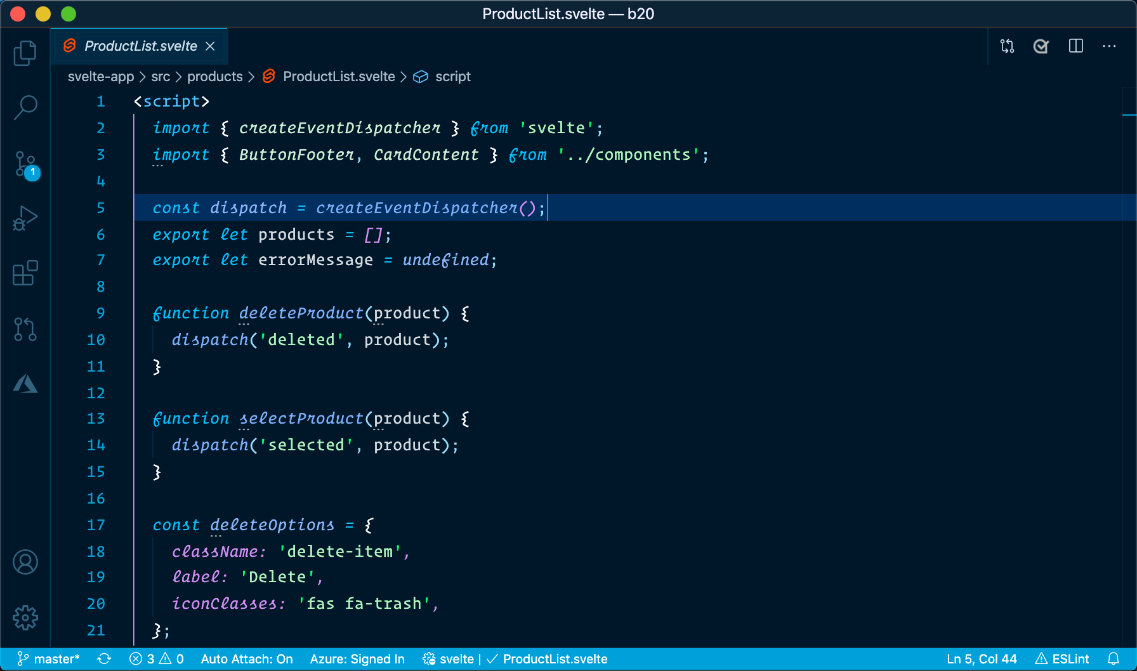Image resolution: width=1137 pixels, height=671 pixels.
Task: Toggle ESLint status in the status bar
Action: [x=1061, y=659]
